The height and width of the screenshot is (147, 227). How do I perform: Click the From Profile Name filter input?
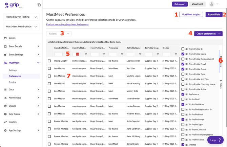(x=58, y=54)
